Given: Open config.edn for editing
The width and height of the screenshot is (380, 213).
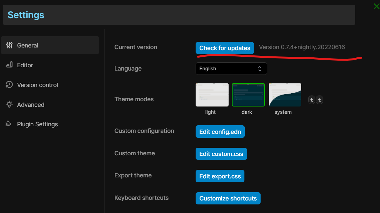Looking at the screenshot, I should coord(220,131).
